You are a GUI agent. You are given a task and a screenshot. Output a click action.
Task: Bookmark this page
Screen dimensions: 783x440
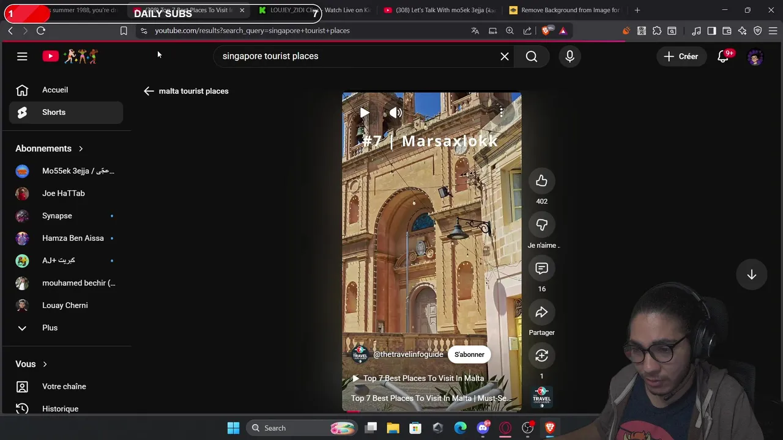pyautogui.click(x=124, y=31)
